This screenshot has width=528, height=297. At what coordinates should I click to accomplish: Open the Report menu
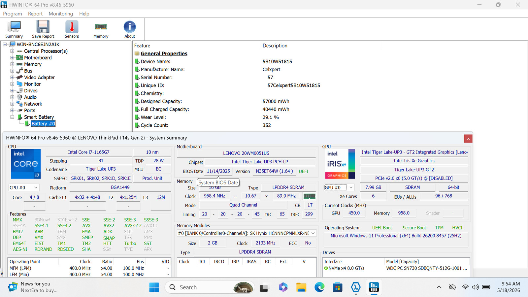(35, 14)
